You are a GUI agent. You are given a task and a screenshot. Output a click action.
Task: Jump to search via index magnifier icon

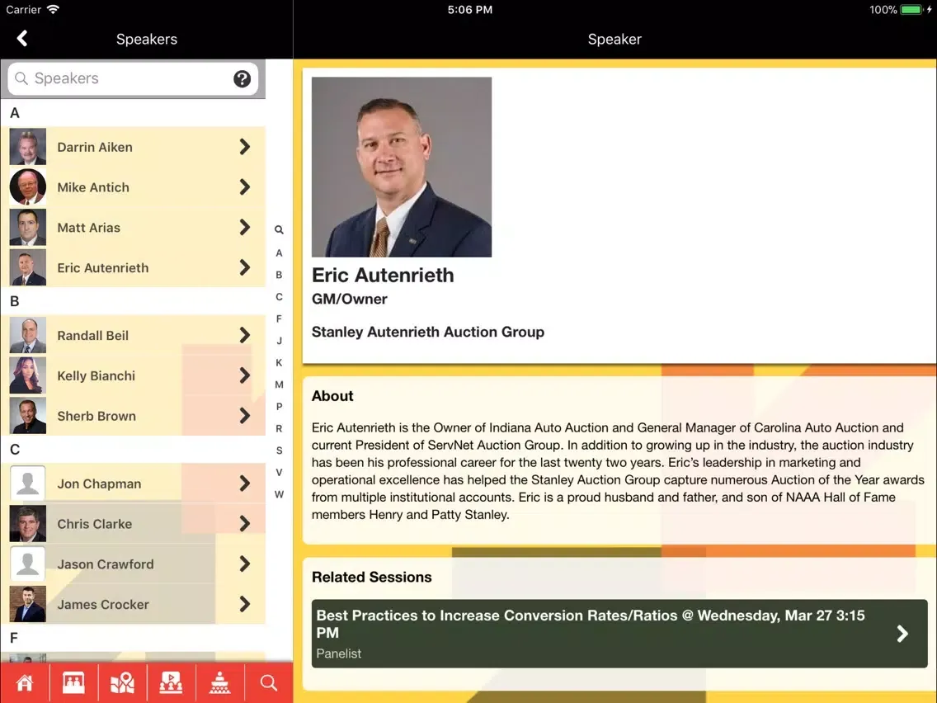[279, 230]
